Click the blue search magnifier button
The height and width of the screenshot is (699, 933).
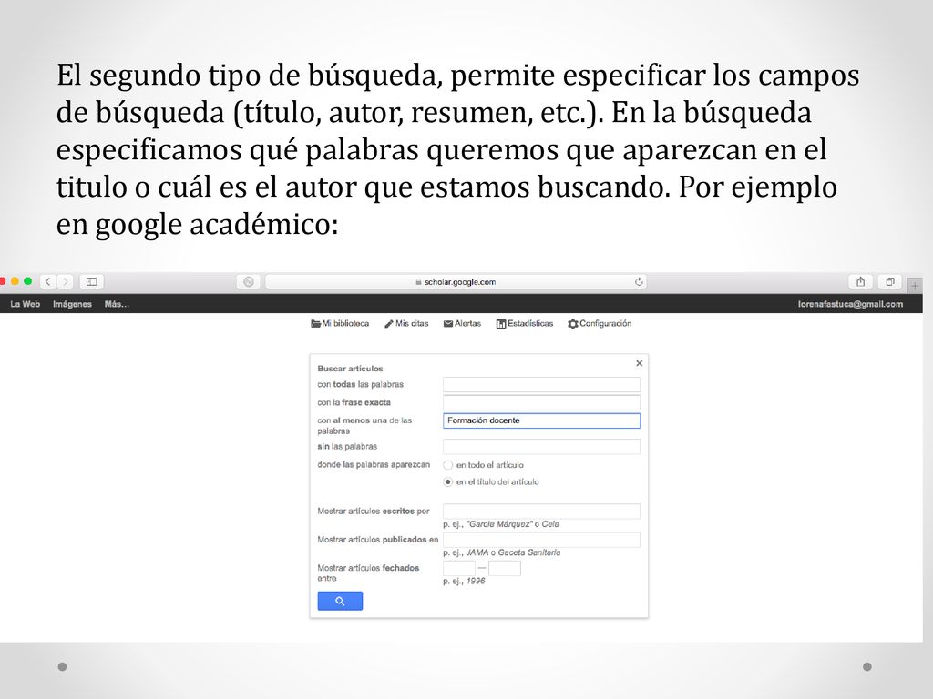(x=340, y=601)
